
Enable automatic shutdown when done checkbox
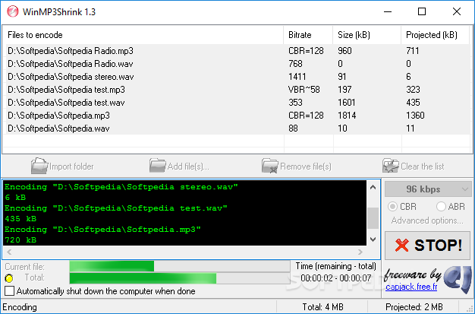(x=9, y=291)
